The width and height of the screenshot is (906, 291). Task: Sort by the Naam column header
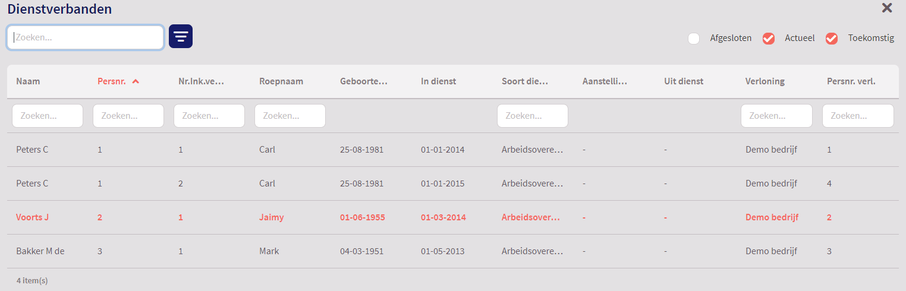[x=28, y=81]
